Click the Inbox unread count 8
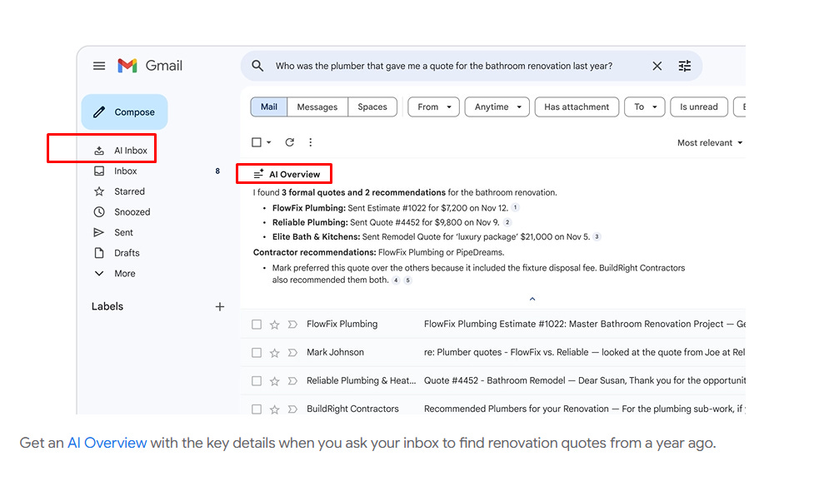 [x=217, y=171]
